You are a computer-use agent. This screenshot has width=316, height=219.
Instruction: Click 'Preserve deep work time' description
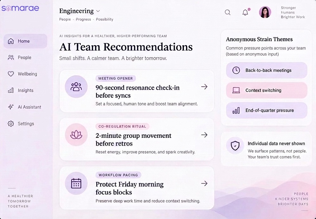click(x=148, y=201)
